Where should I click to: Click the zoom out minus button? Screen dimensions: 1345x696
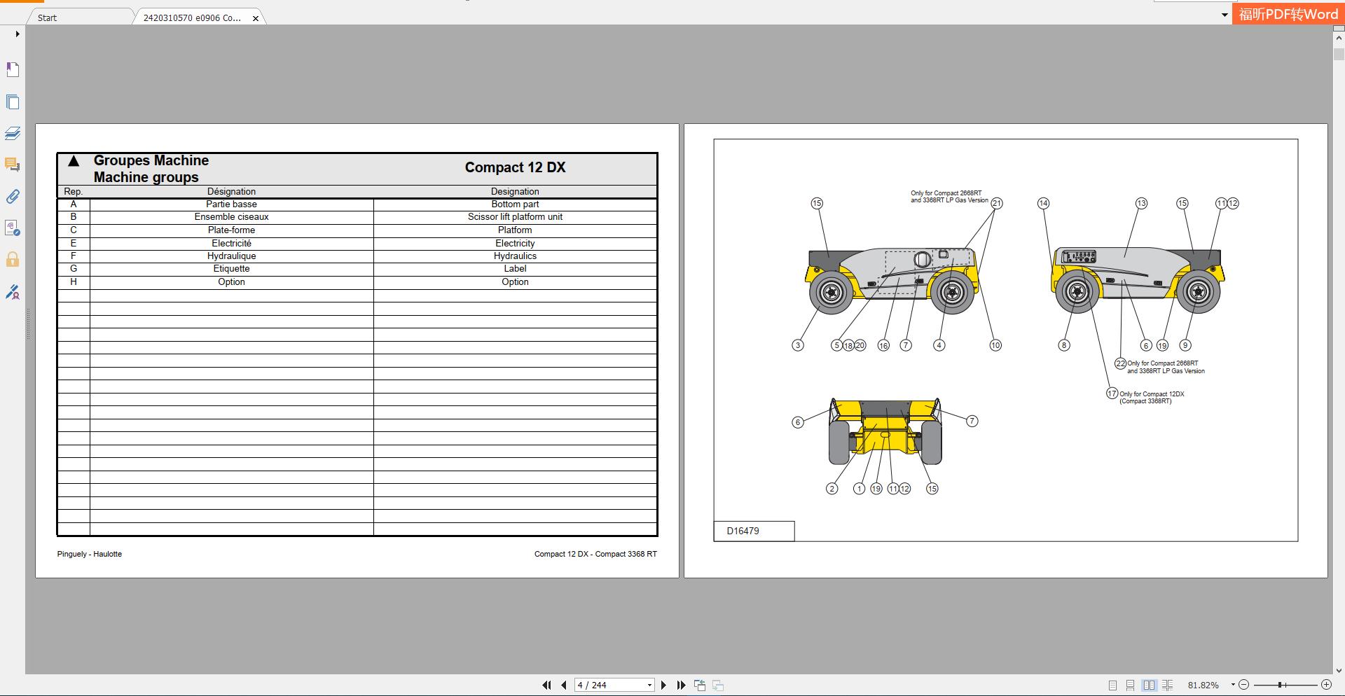(1244, 685)
